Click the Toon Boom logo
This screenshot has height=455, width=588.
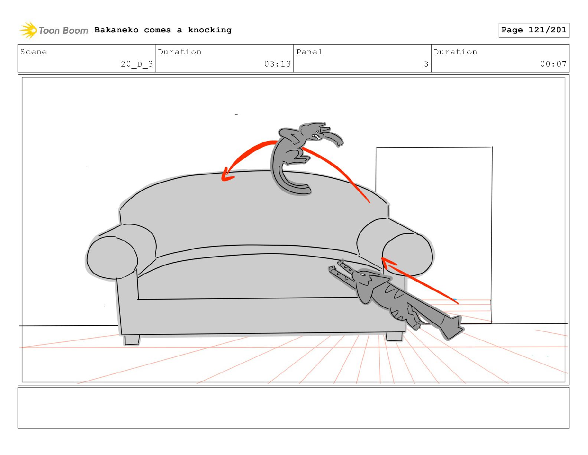tap(54, 30)
